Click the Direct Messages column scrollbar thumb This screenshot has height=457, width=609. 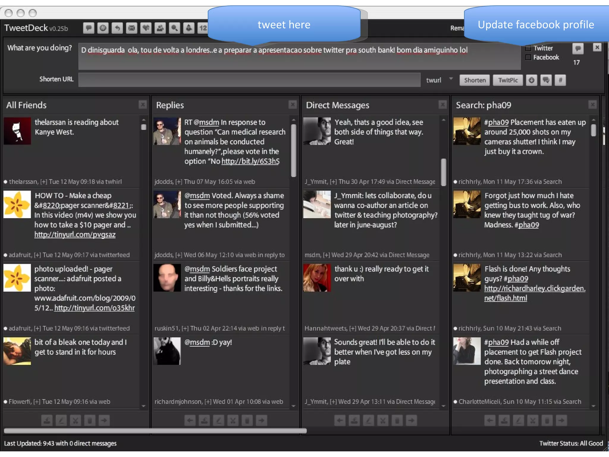pos(443,172)
